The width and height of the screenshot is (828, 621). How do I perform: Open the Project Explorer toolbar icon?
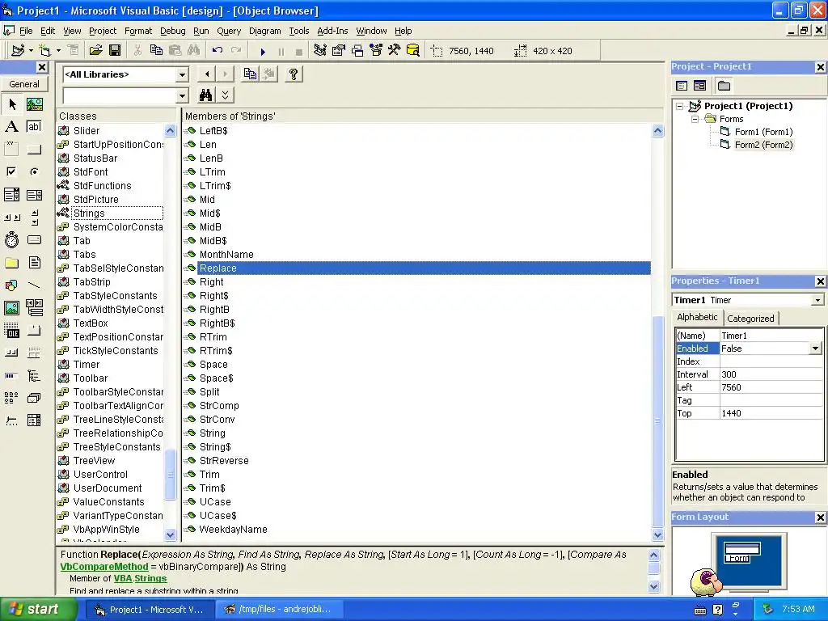[320, 51]
